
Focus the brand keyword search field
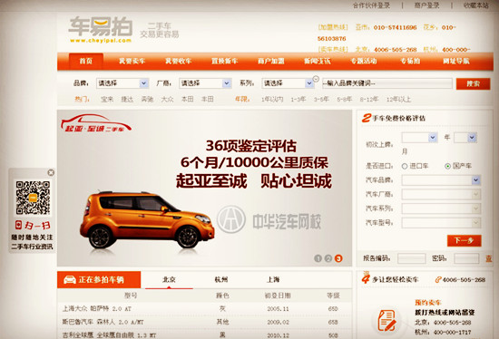click(x=387, y=83)
